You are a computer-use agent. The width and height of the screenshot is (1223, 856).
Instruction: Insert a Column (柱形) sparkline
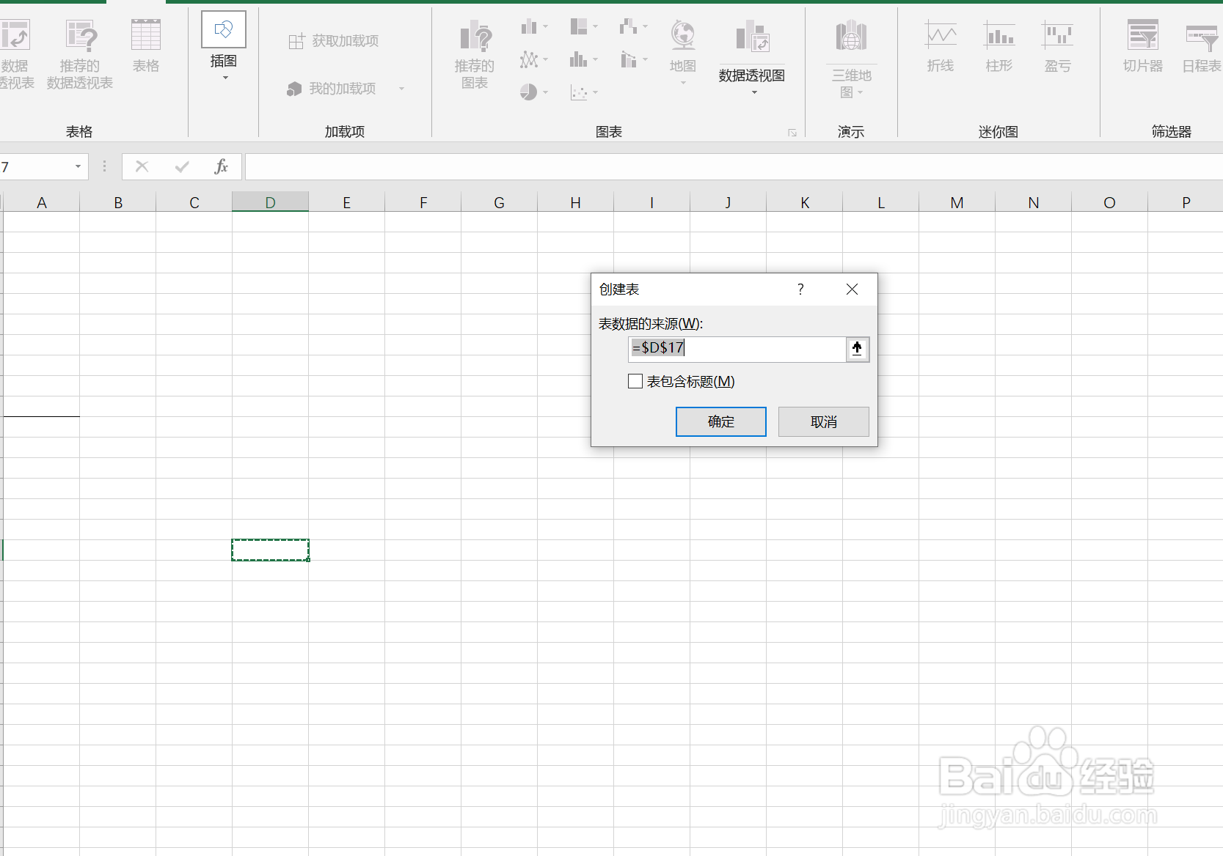999,45
